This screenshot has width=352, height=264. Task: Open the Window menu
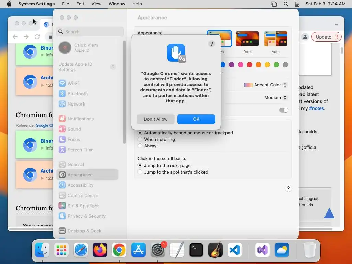coord(117,4)
